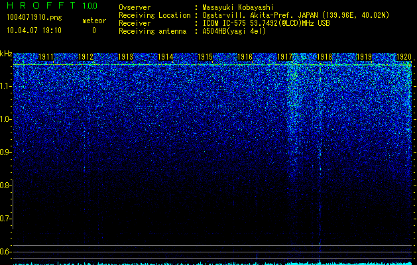Click the 1914 time marker
The height and width of the screenshot is (265, 417).
pyautogui.click(x=166, y=57)
